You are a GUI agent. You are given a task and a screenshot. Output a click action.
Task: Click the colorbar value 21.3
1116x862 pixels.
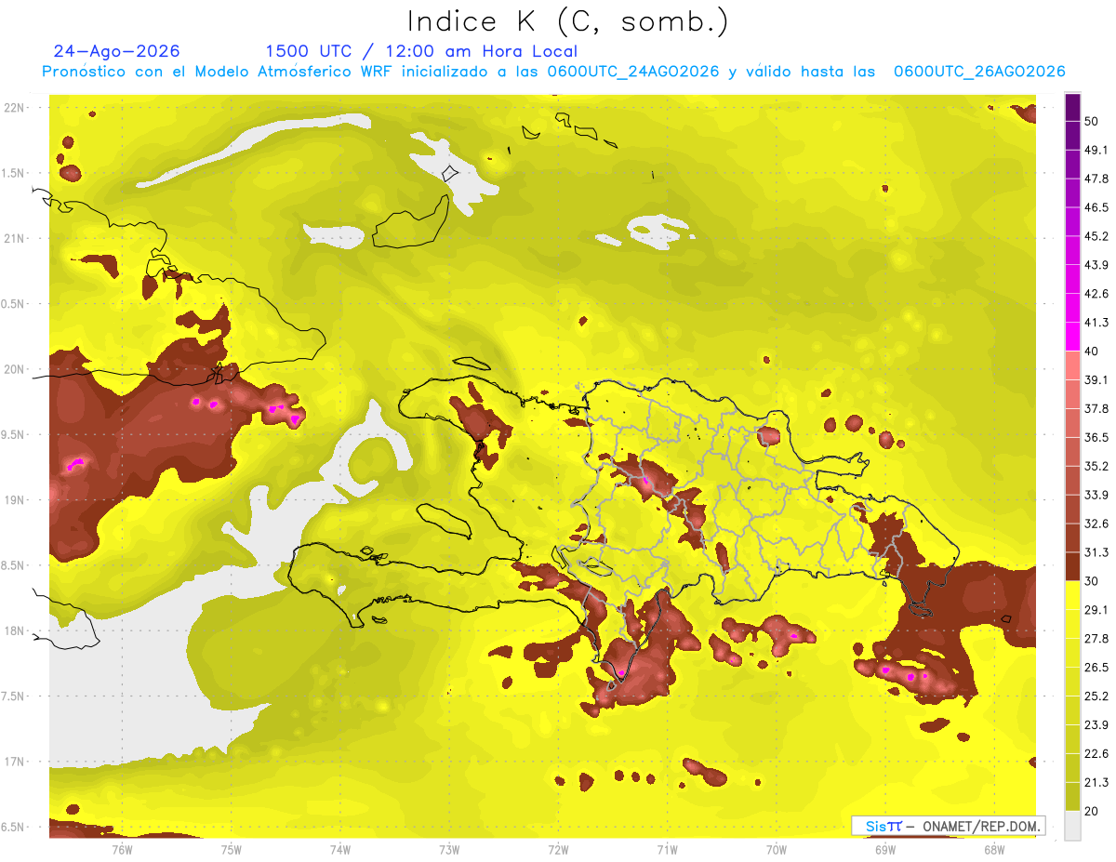pyautogui.click(x=1096, y=782)
